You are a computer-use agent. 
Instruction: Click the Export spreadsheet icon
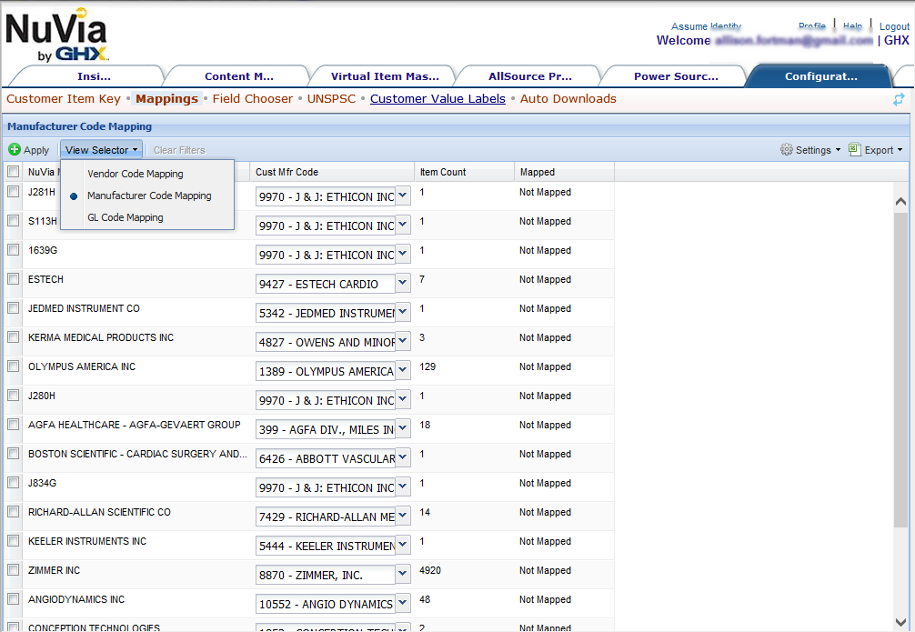854,149
